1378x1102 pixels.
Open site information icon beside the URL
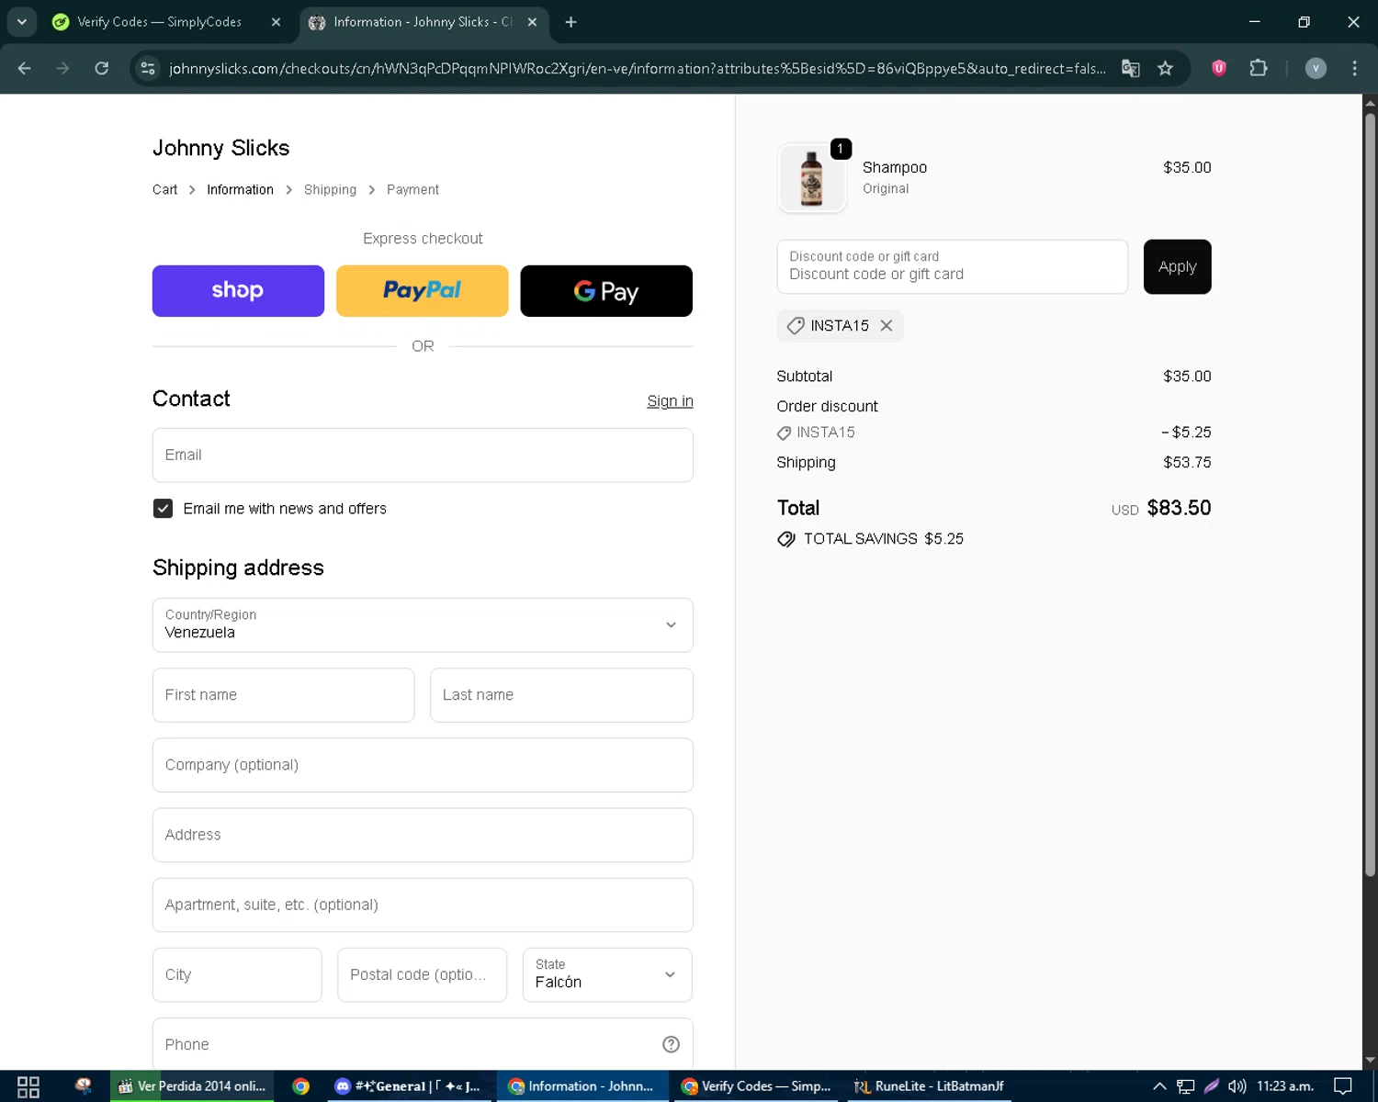(148, 68)
